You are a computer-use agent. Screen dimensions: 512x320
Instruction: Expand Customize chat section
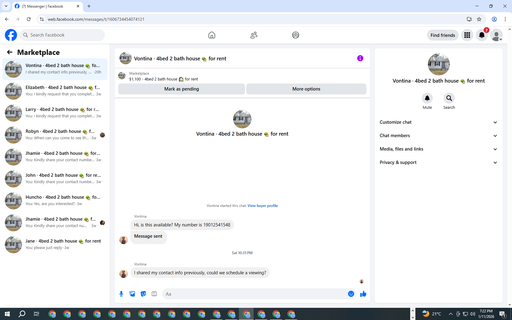[x=439, y=122]
